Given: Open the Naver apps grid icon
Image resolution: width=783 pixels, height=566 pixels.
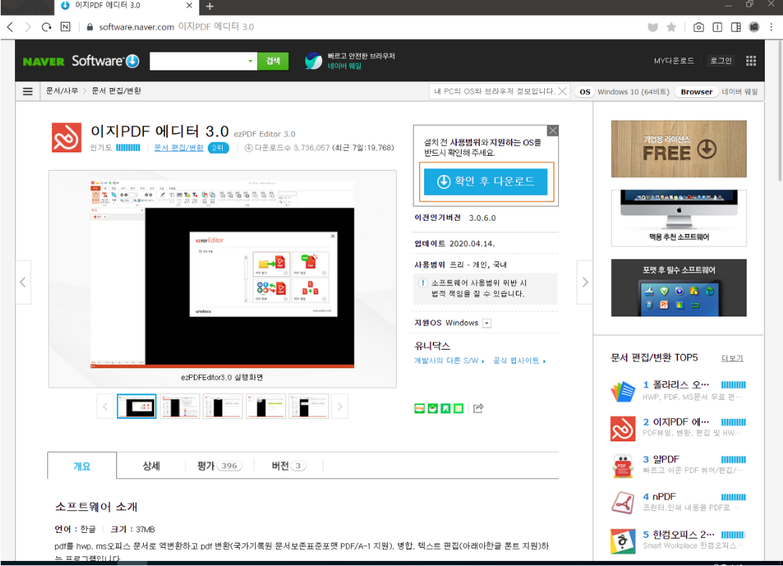Looking at the screenshot, I should (751, 61).
